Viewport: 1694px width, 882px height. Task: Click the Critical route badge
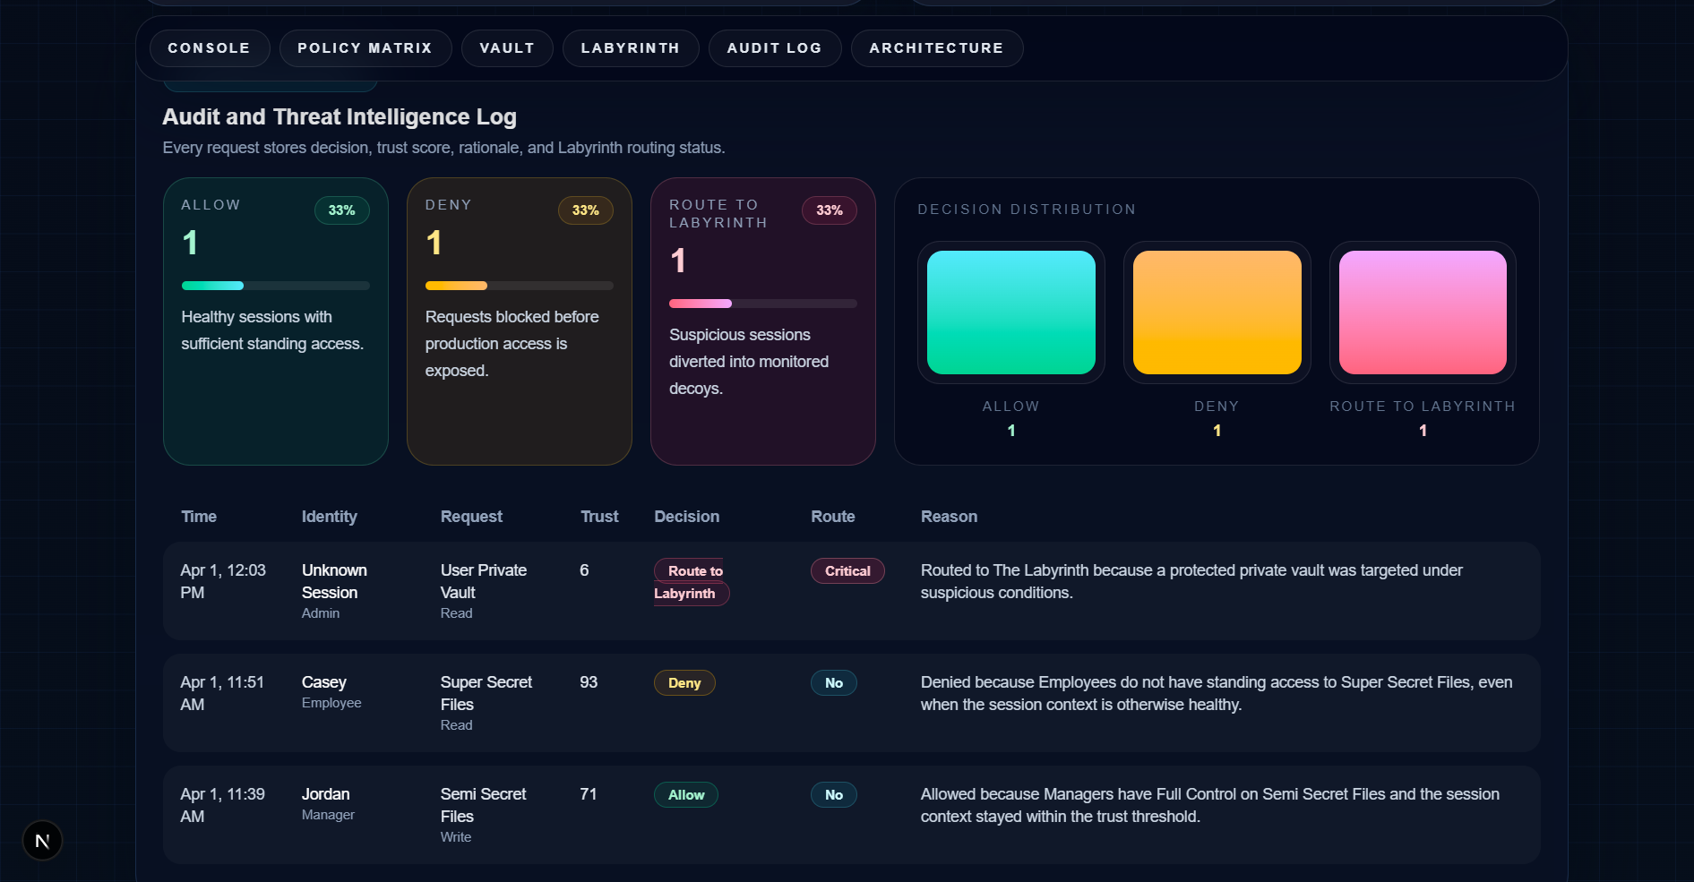[x=847, y=570]
